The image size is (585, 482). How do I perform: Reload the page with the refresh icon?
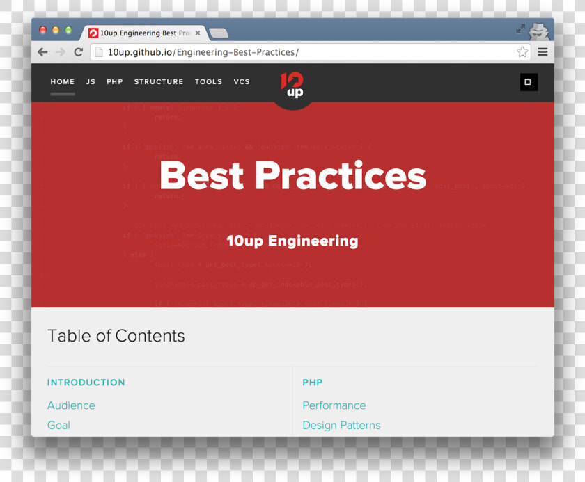coord(78,52)
